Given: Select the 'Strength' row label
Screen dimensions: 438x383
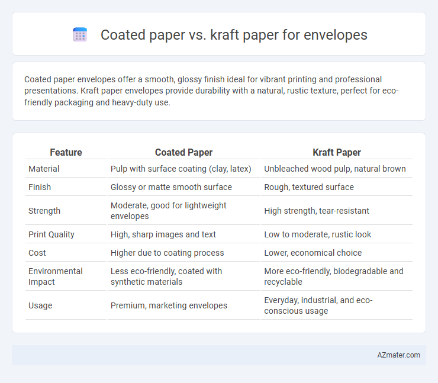Looking at the screenshot, I should (x=44, y=211).
